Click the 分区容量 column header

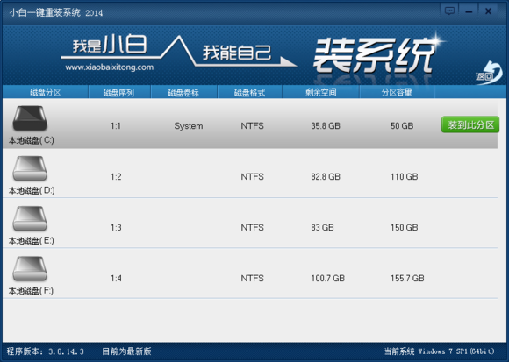397,92
